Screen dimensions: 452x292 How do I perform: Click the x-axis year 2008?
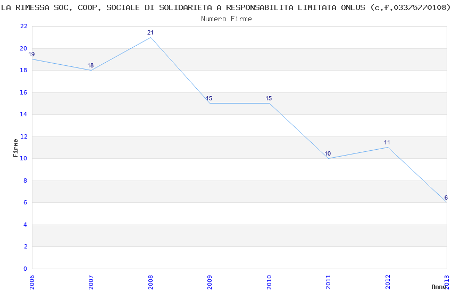click(150, 282)
